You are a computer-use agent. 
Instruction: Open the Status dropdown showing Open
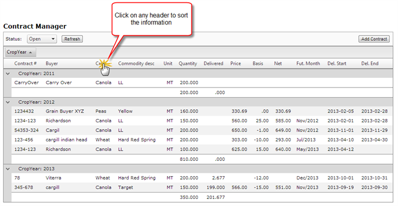pos(41,39)
